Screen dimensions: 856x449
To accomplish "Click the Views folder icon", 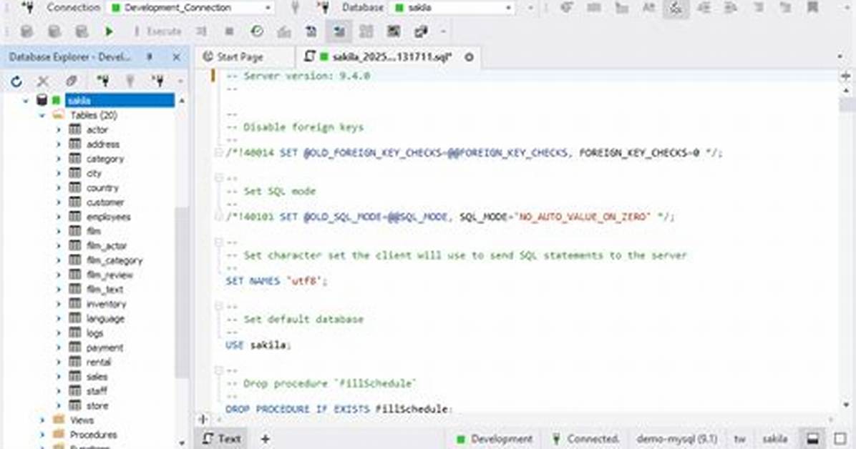I will (x=59, y=420).
